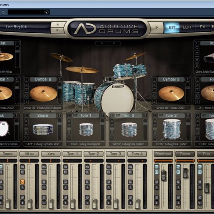Invert phase on Tom 3 channel

pos(109,197)
